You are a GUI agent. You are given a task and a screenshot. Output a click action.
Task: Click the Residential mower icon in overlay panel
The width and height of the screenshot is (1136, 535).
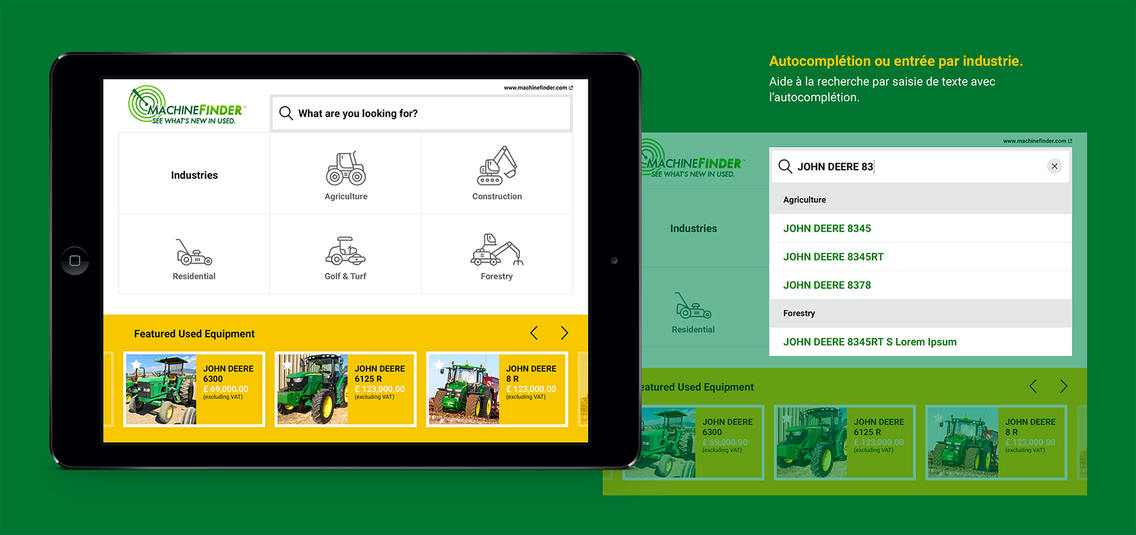[x=693, y=306]
